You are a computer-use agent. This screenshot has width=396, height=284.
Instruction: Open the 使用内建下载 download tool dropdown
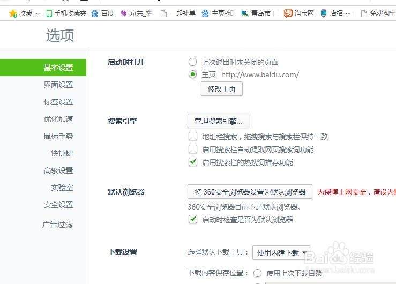[281, 253]
